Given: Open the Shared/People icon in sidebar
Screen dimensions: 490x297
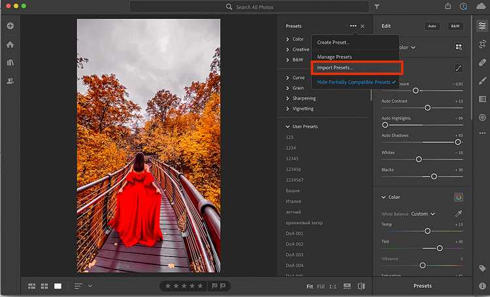Looking at the screenshot, I should [x=10, y=81].
